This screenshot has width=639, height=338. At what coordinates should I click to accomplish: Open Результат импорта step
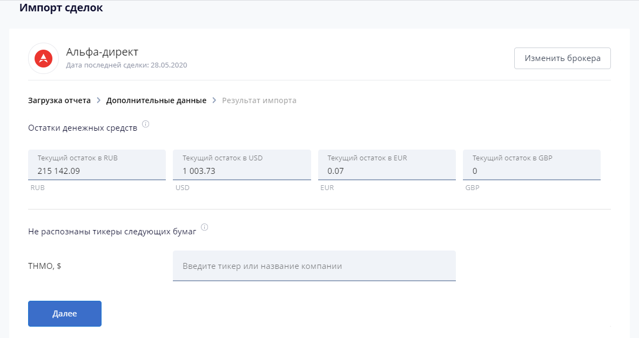[259, 100]
